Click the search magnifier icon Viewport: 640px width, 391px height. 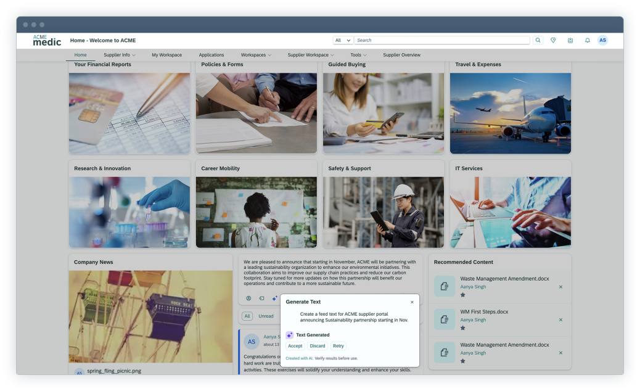(x=538, y=40)
